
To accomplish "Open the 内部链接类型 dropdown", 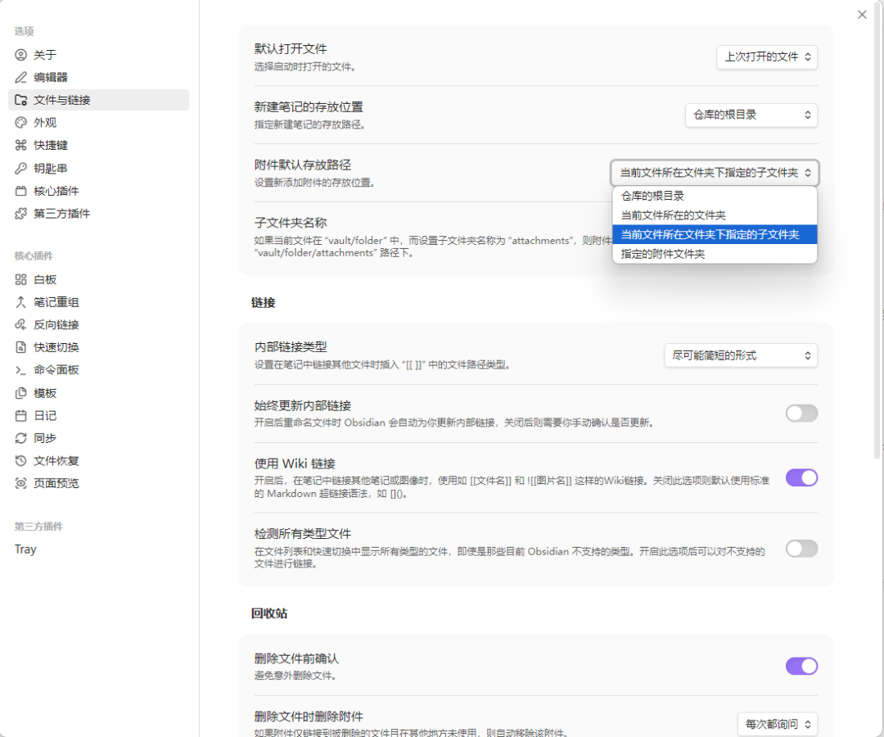I will click(x=740, y=355).
